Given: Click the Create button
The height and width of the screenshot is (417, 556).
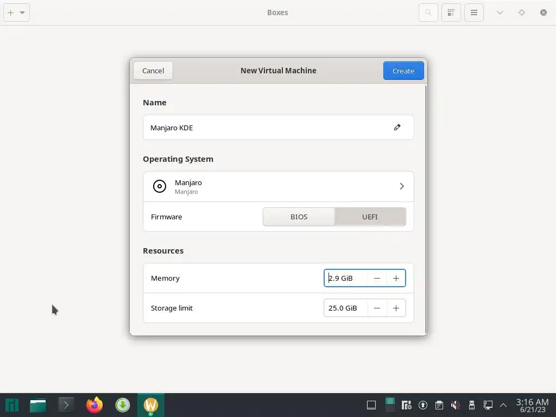Looking at the screenshot, I should (403, 71).
